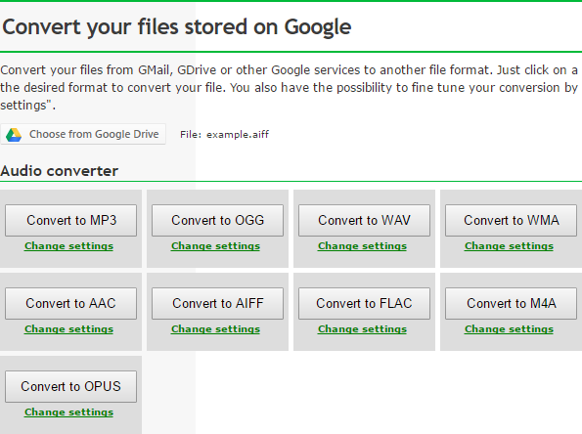Convert the file to WMA format

[511, 220]
